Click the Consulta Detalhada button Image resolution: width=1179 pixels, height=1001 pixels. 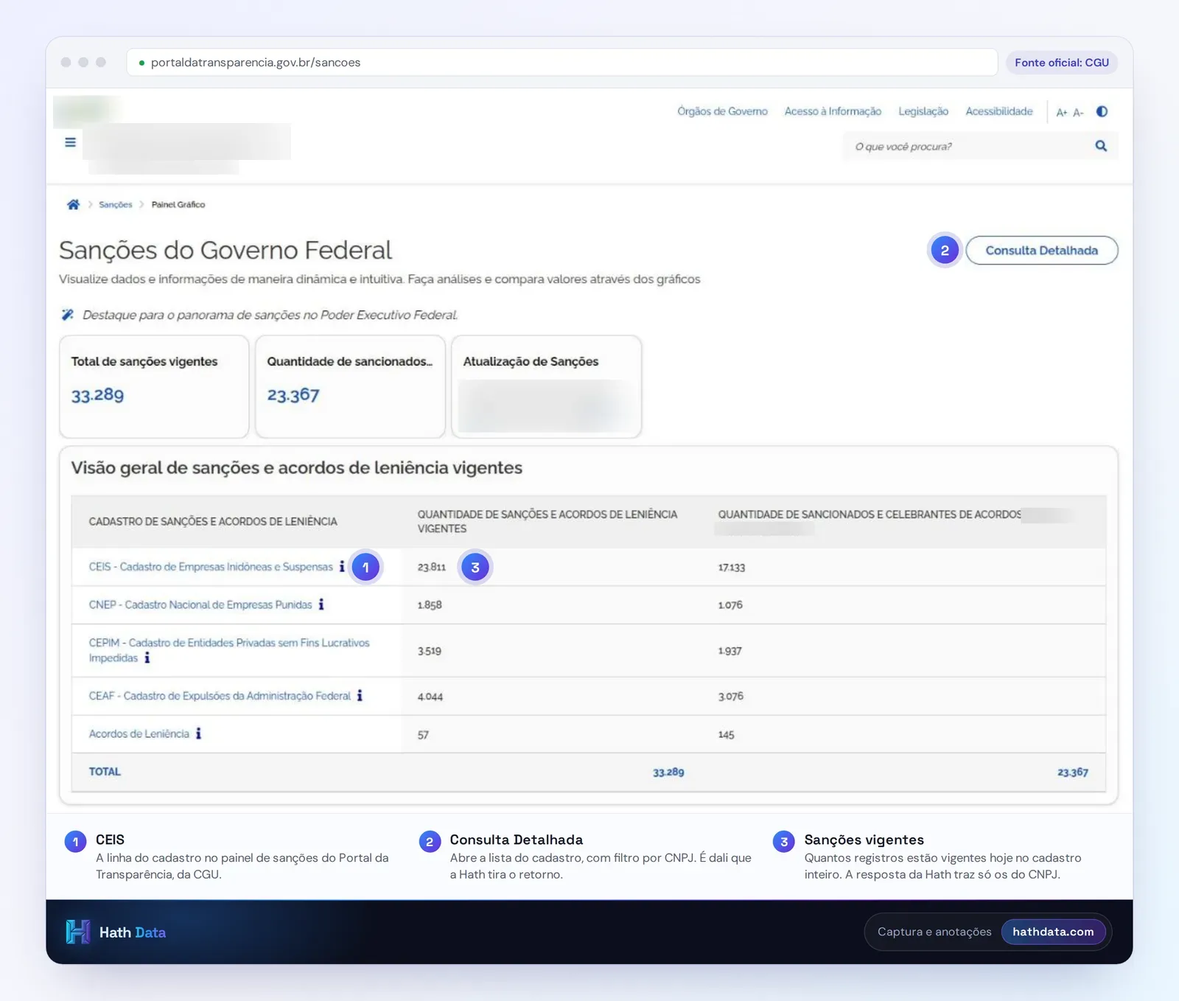(x=1041, y=251)
